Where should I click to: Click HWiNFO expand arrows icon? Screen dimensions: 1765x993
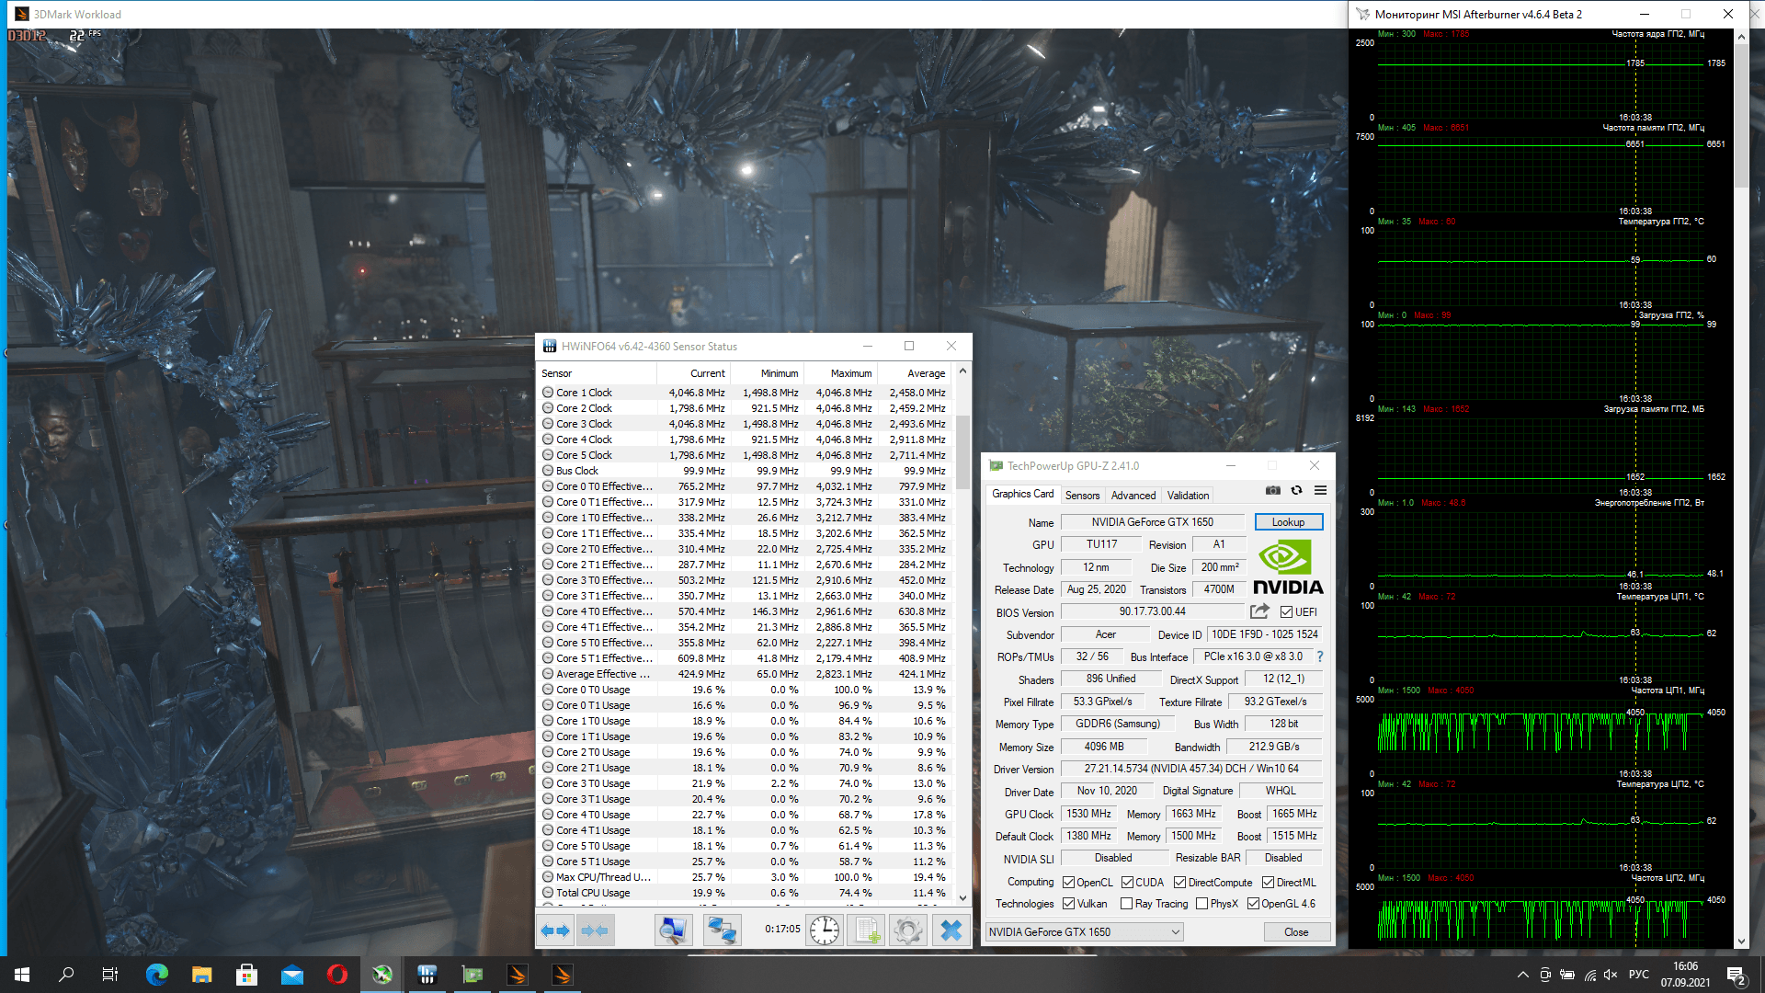pos(555,930)
